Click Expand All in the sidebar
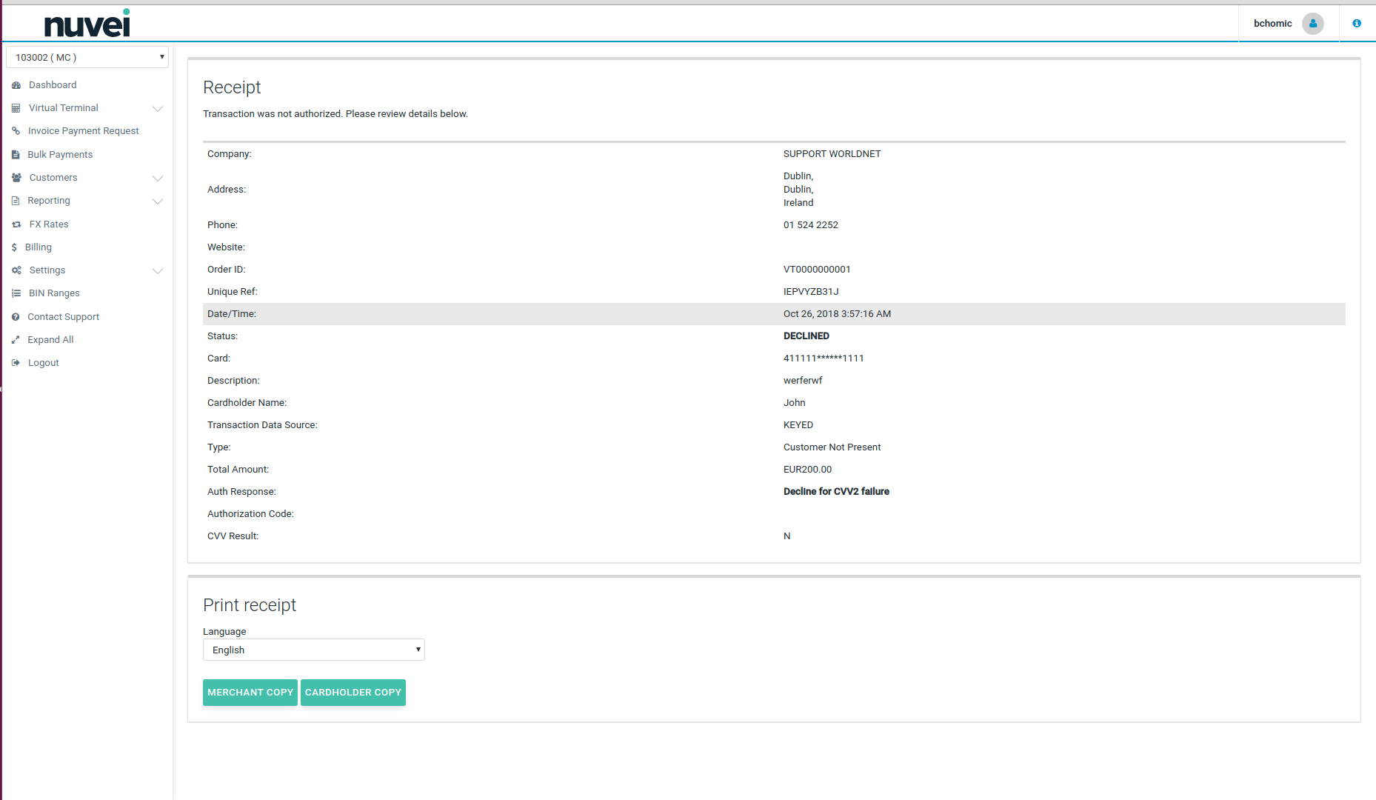Image resolution: width=1376 pixels, height=800 pixels. (x=50, y=340)
